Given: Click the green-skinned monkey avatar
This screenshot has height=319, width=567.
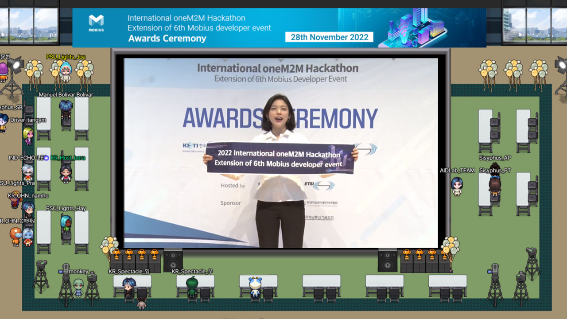Looking at the screenshot, I should (78, 288).
